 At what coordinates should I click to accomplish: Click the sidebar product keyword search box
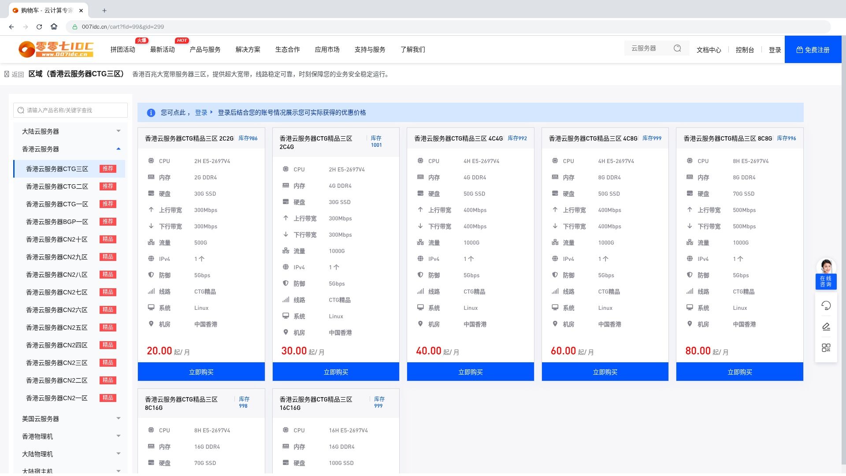pyautogui.click(x=70, y=110)
